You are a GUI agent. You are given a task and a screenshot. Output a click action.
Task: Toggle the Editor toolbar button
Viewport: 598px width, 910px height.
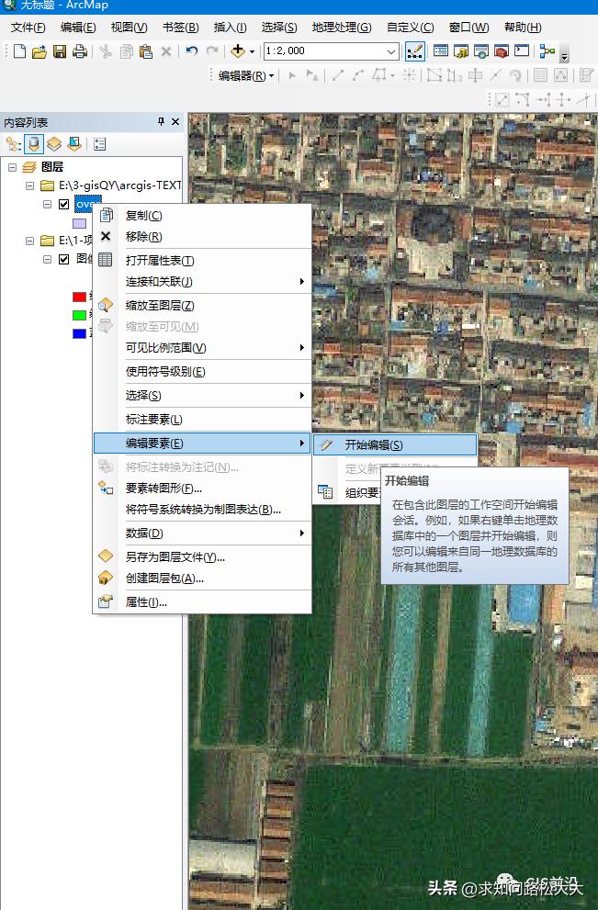pos(414,51)
